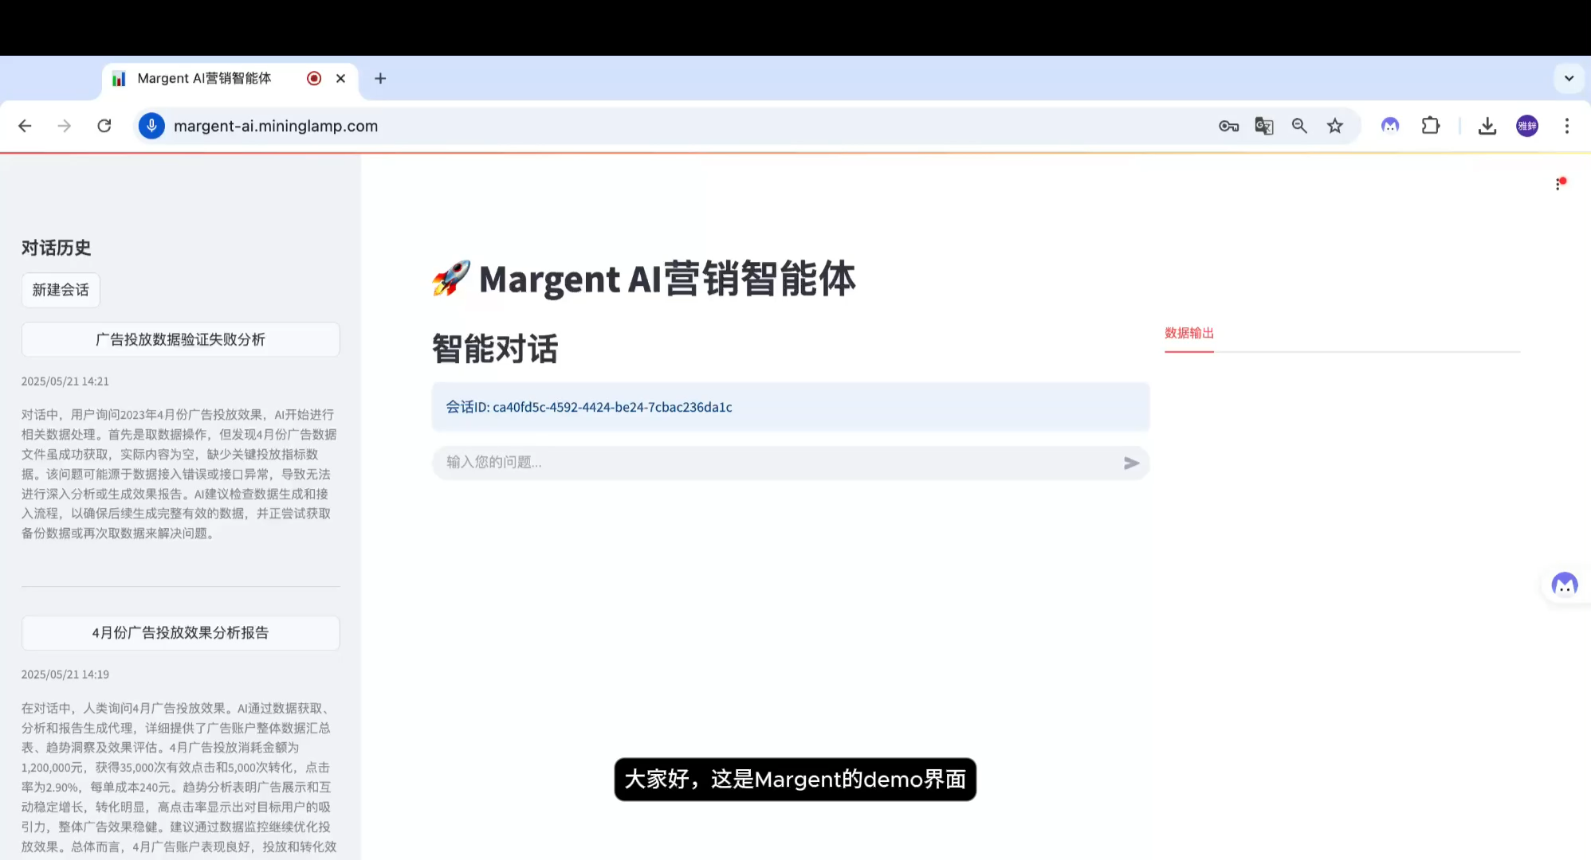This screenshot has width=1591, height=860.
Task: Reload the Margent page
Action: (104, 126)
